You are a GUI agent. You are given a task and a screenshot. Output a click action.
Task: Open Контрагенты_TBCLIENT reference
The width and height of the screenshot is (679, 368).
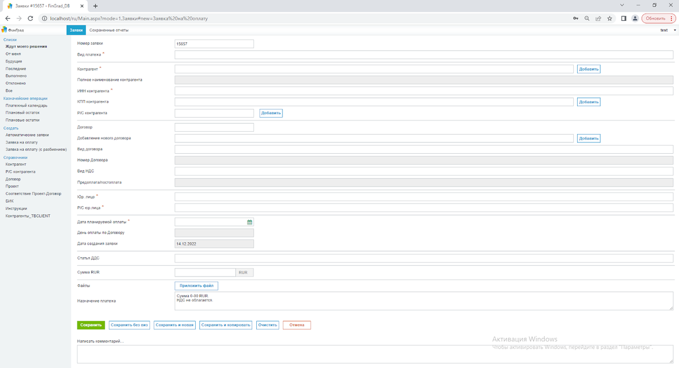tap(28, 215)
